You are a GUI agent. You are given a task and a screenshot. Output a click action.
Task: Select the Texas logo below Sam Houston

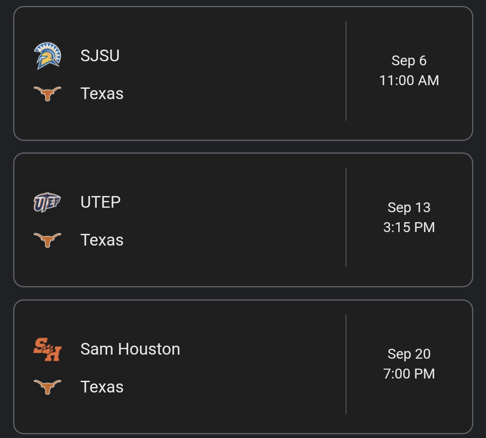47,387
